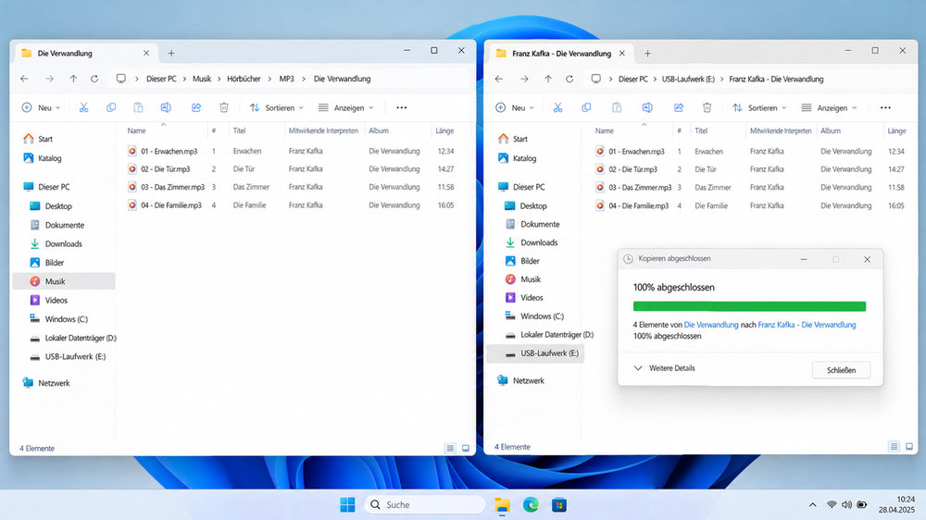Share icon in left window toolbar
Viewport: 926px width, 520px height.
point(196,107)
